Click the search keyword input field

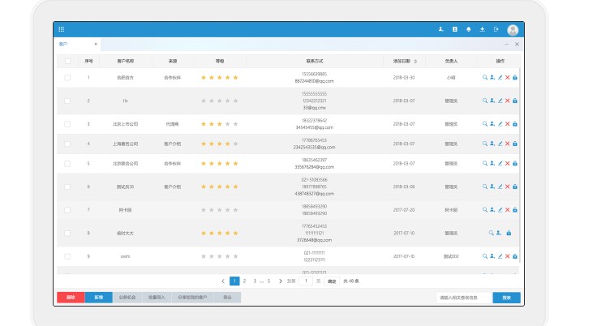point(463,298)
